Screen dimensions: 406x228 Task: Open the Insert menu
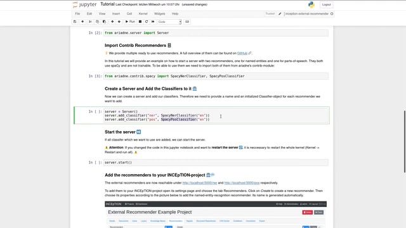[x=116, y=14]
